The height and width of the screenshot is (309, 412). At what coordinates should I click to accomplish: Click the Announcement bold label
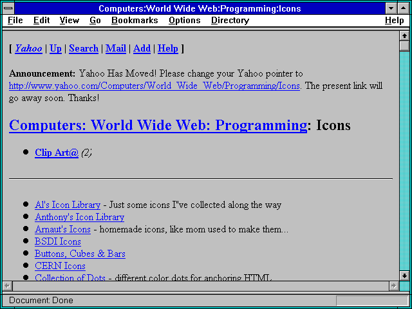(x=42, y=73)
